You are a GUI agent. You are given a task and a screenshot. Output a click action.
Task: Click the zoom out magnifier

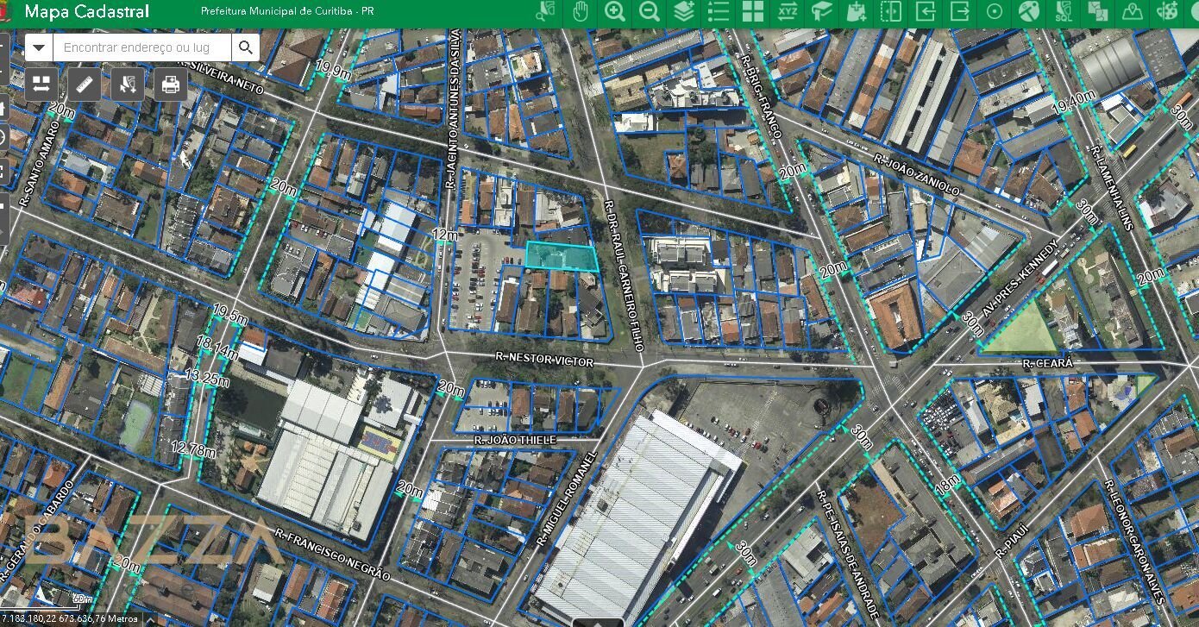coord(650,12)
